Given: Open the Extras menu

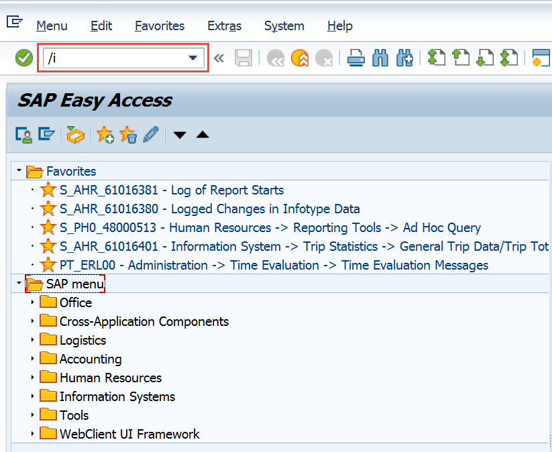Looking at the screenshot, I should (x=225, y=25).
